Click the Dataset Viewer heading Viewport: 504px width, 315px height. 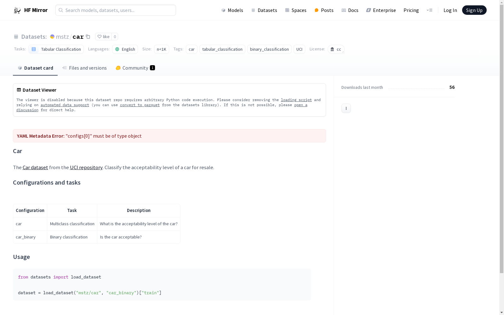click(x=39, y=90)
